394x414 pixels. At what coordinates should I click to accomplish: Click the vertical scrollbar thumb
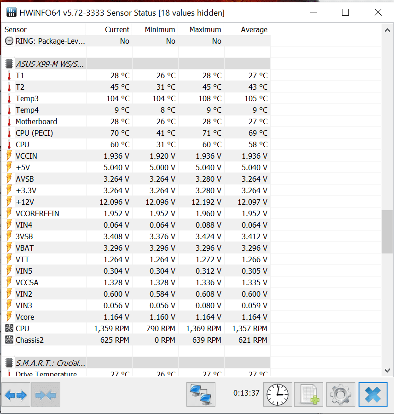click(387, 232)
